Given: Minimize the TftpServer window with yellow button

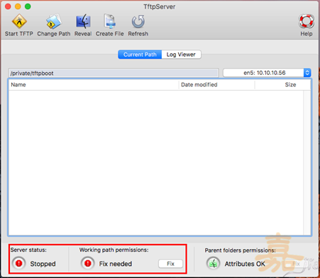Looking at the screenshot, I should [18, 6].
